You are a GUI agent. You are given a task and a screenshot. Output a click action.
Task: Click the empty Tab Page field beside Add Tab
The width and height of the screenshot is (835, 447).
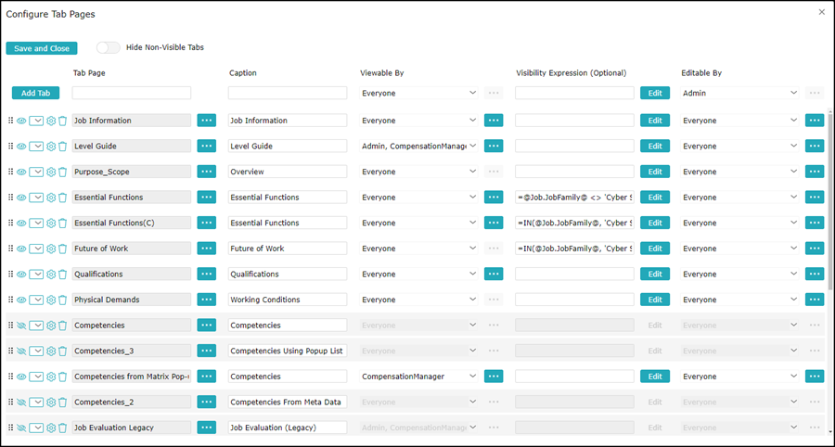tap(132, 93)
